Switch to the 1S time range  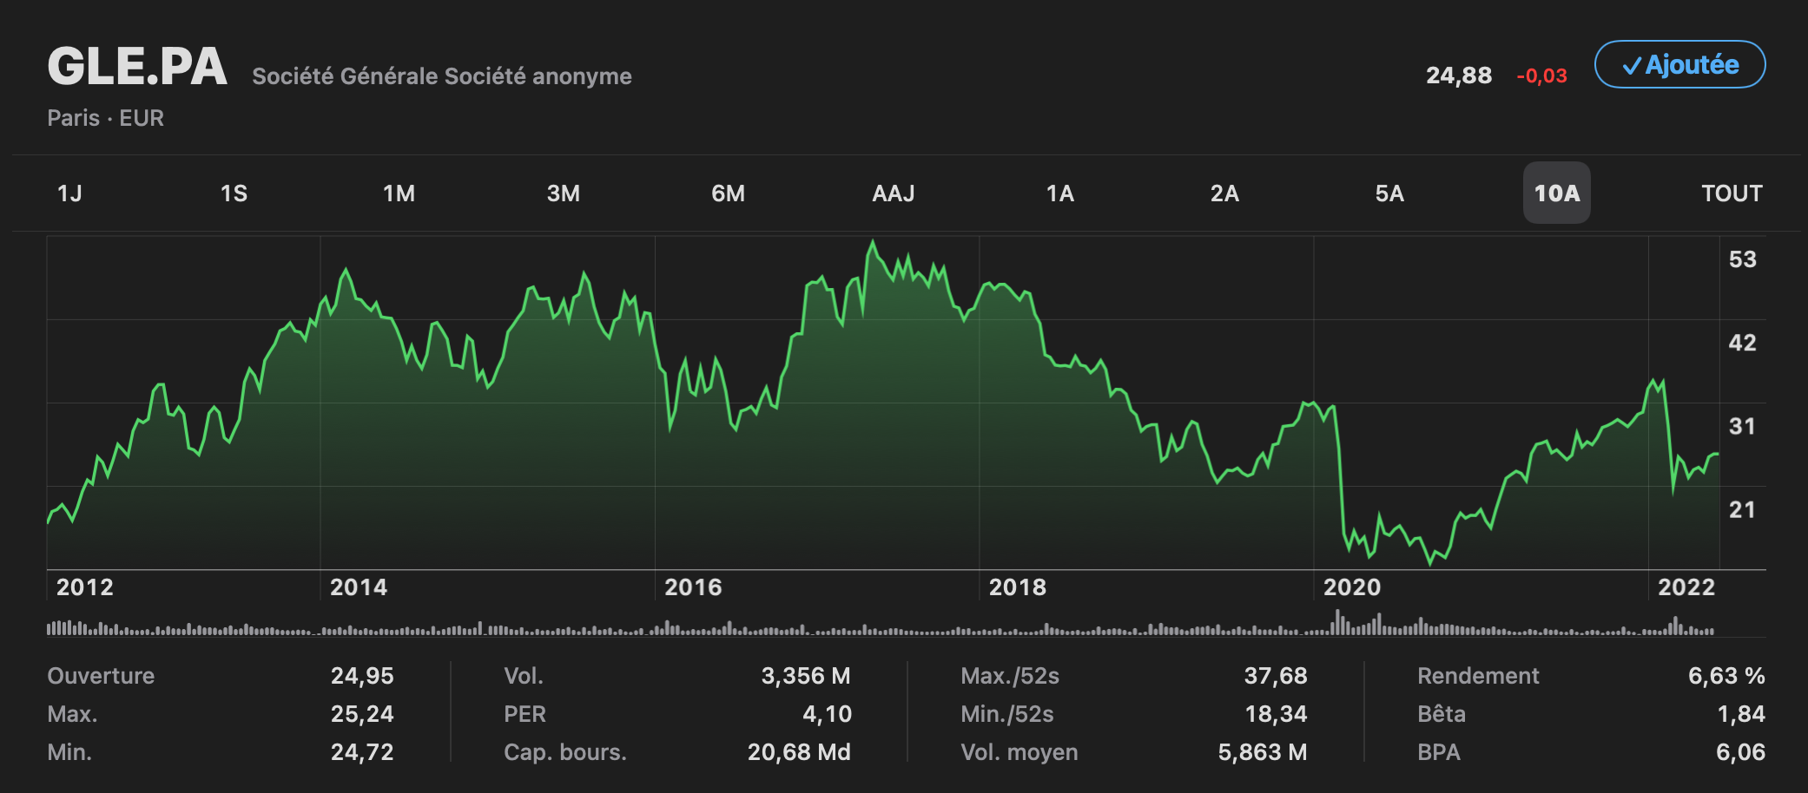coord(234,193)
